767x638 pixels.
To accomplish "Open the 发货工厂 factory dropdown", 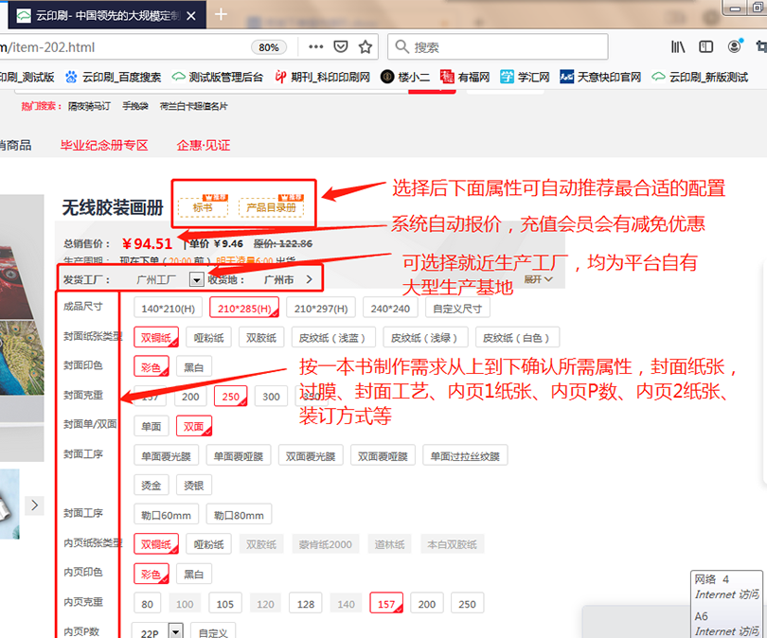I will pyautogui.click(x=196, y=279).
